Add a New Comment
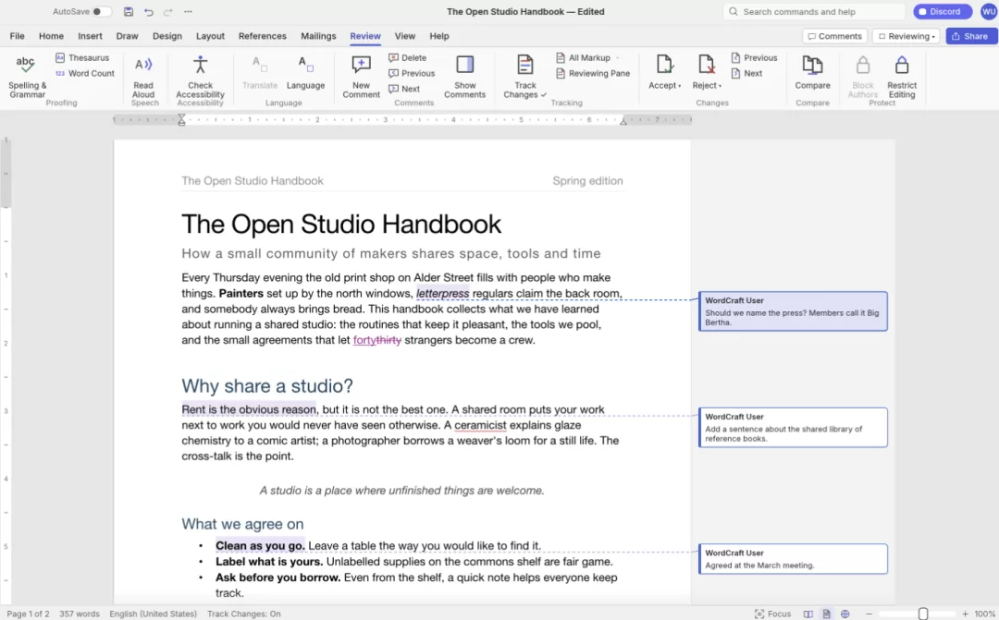 (x=361, y=77)
